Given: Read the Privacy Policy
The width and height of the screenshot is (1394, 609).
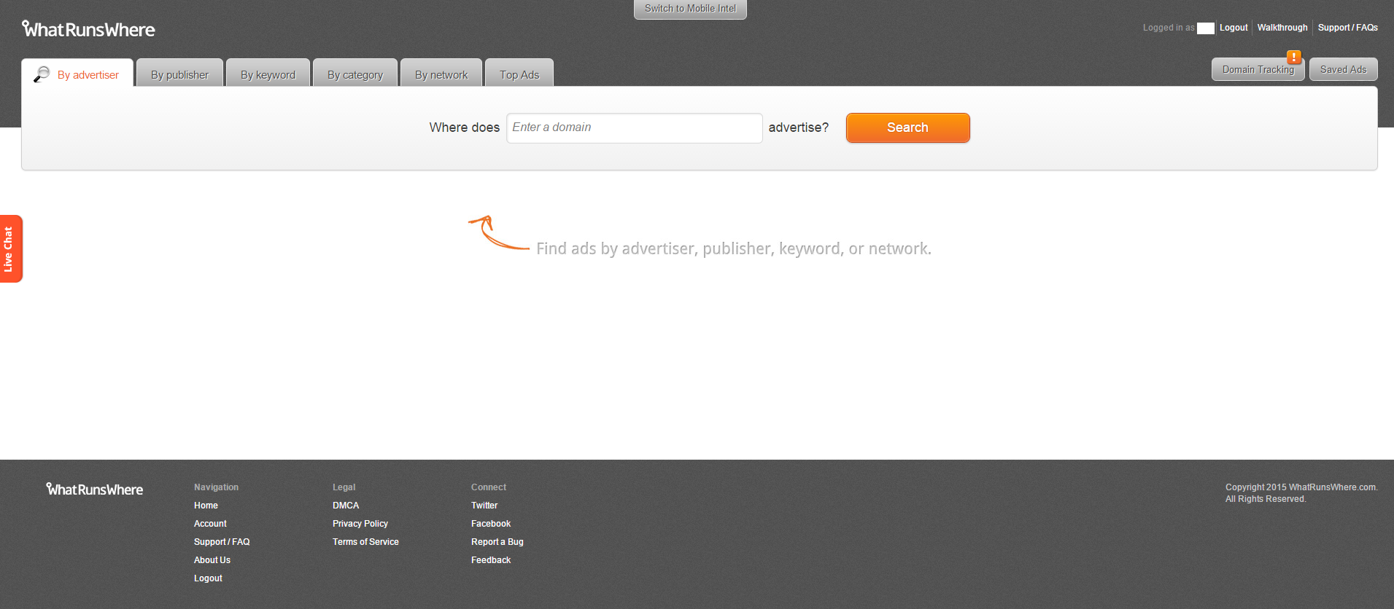Looking at the screenshot, I should coord(360,524).
